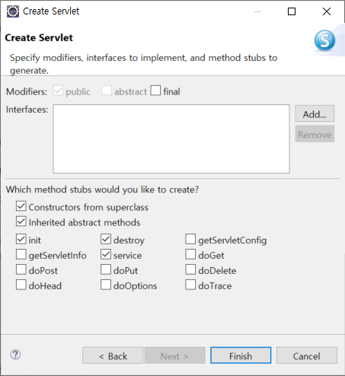Check the final modifier checkbox
345x376 pixels.
tap(155, 91)
